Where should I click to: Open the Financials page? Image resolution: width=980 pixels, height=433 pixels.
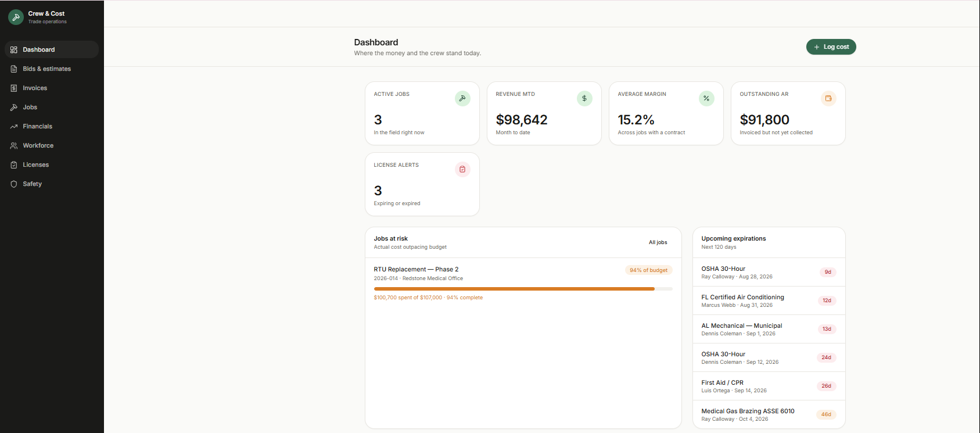[x=52, y=126]
